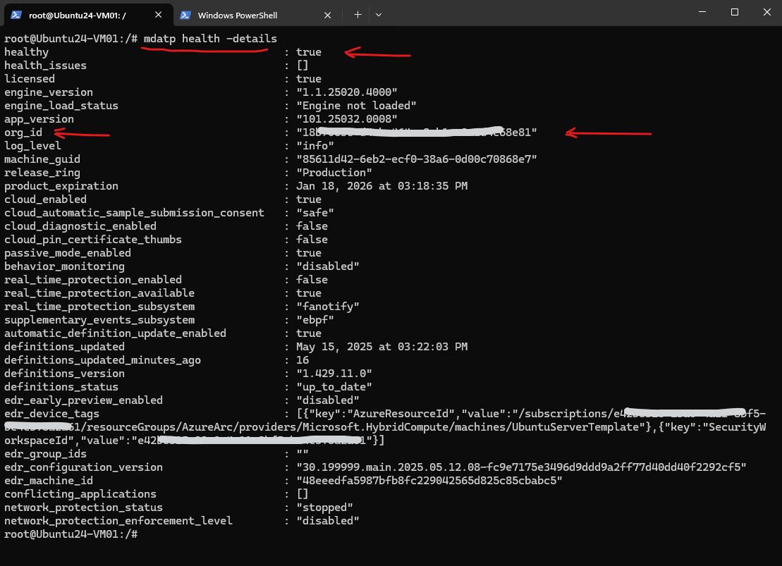Switch to the root@Ubuntu24-VM01 tab
This screenshot has width=782, height=566.
click(x=88, y=15)
